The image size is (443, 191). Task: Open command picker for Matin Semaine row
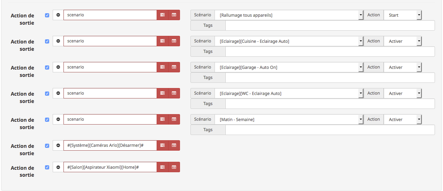point(174,119)
